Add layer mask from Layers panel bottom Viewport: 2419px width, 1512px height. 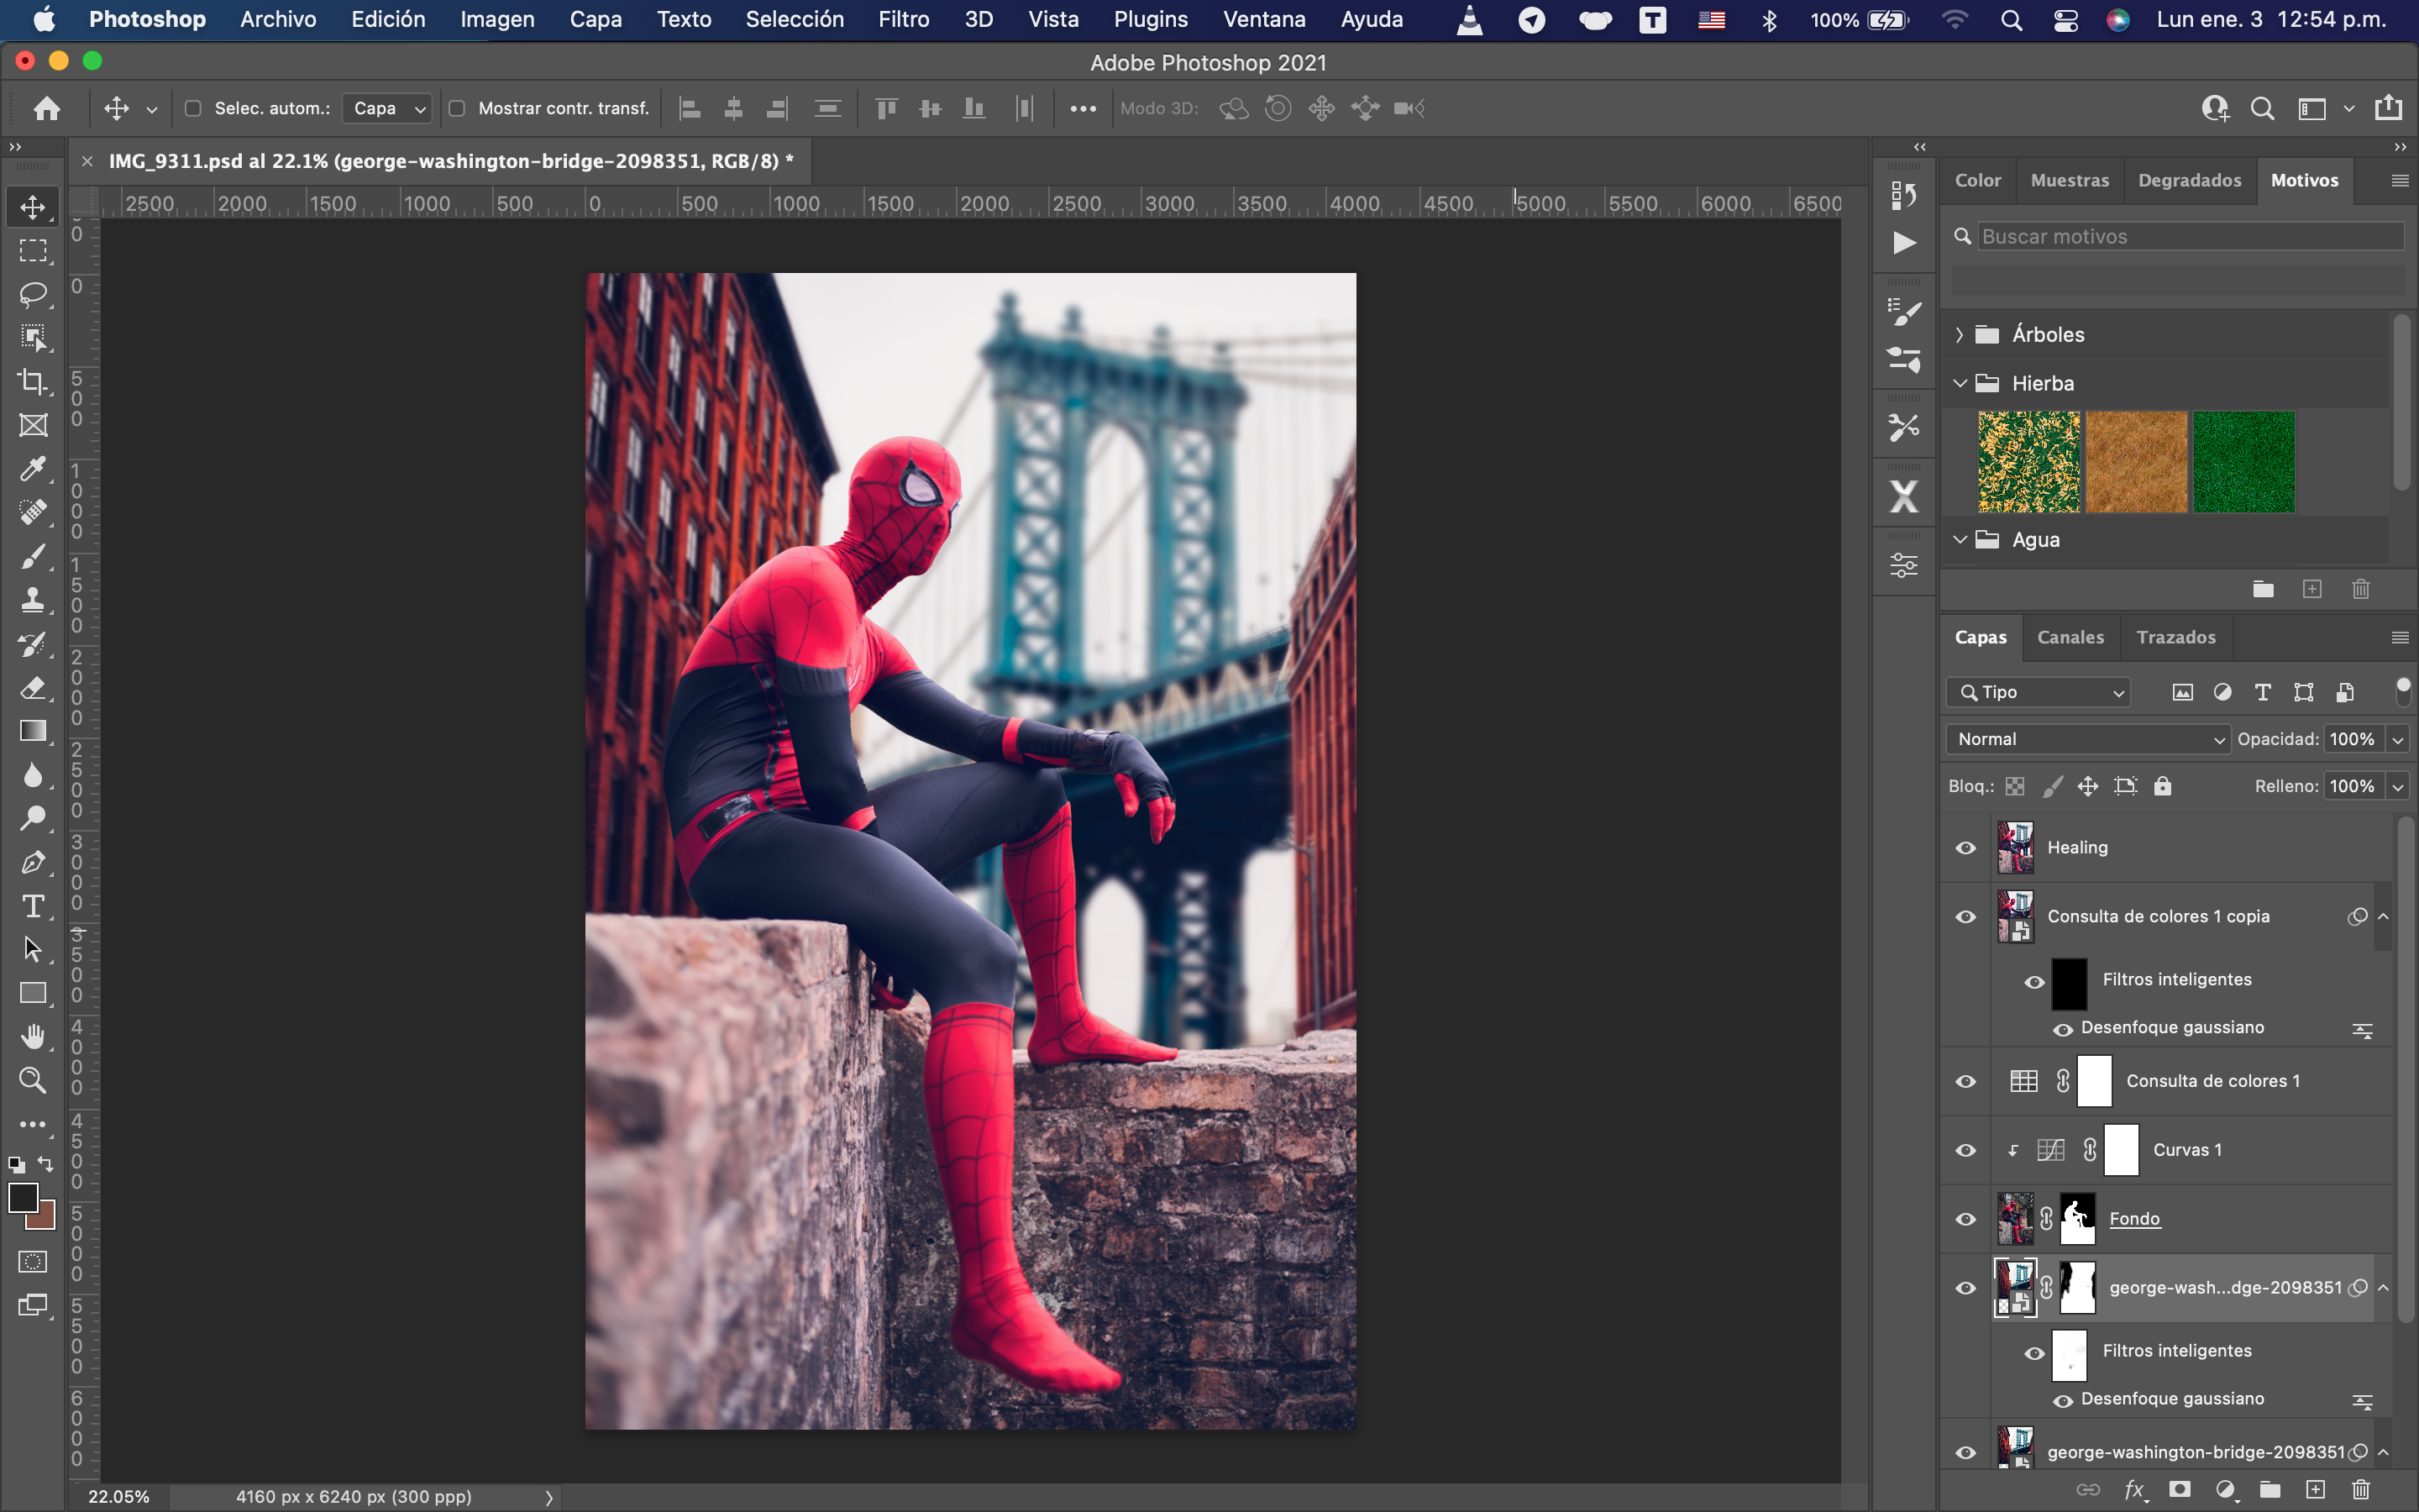(x=2180, y=1489)
